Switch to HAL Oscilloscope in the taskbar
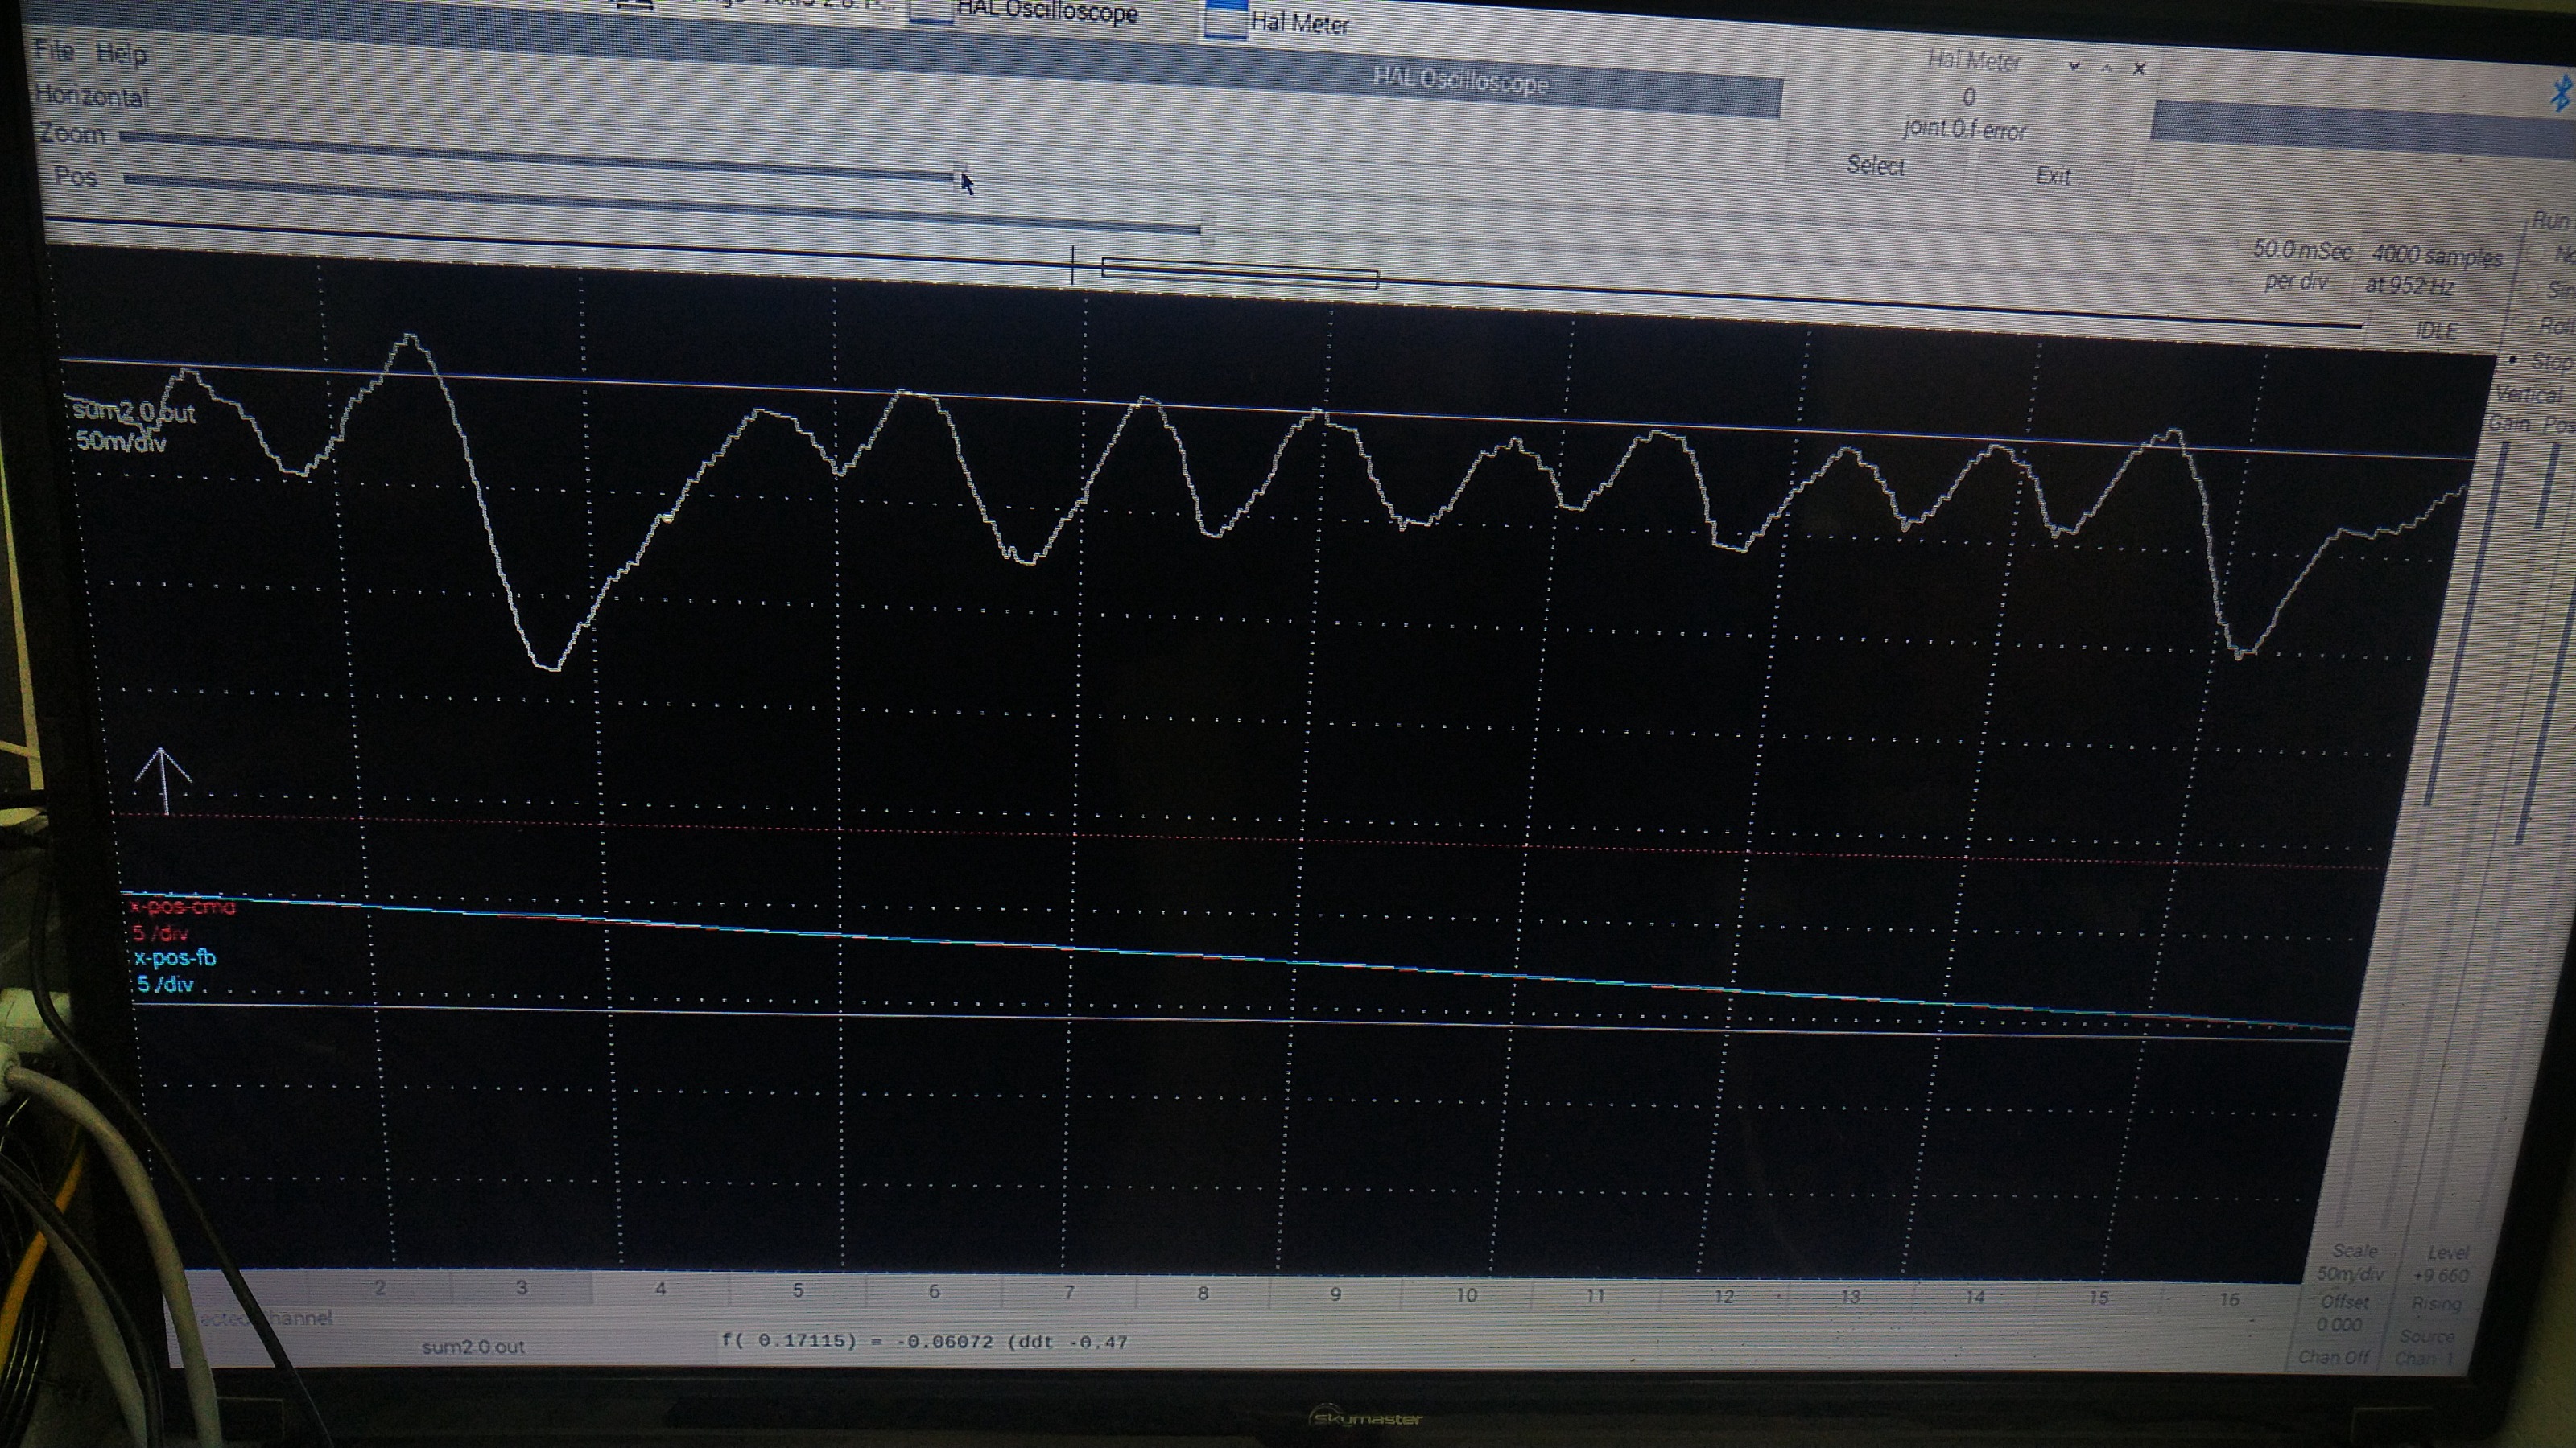Viewport: 2576px width, 1448px height. pyautogui.click(x=1046, y=12)
